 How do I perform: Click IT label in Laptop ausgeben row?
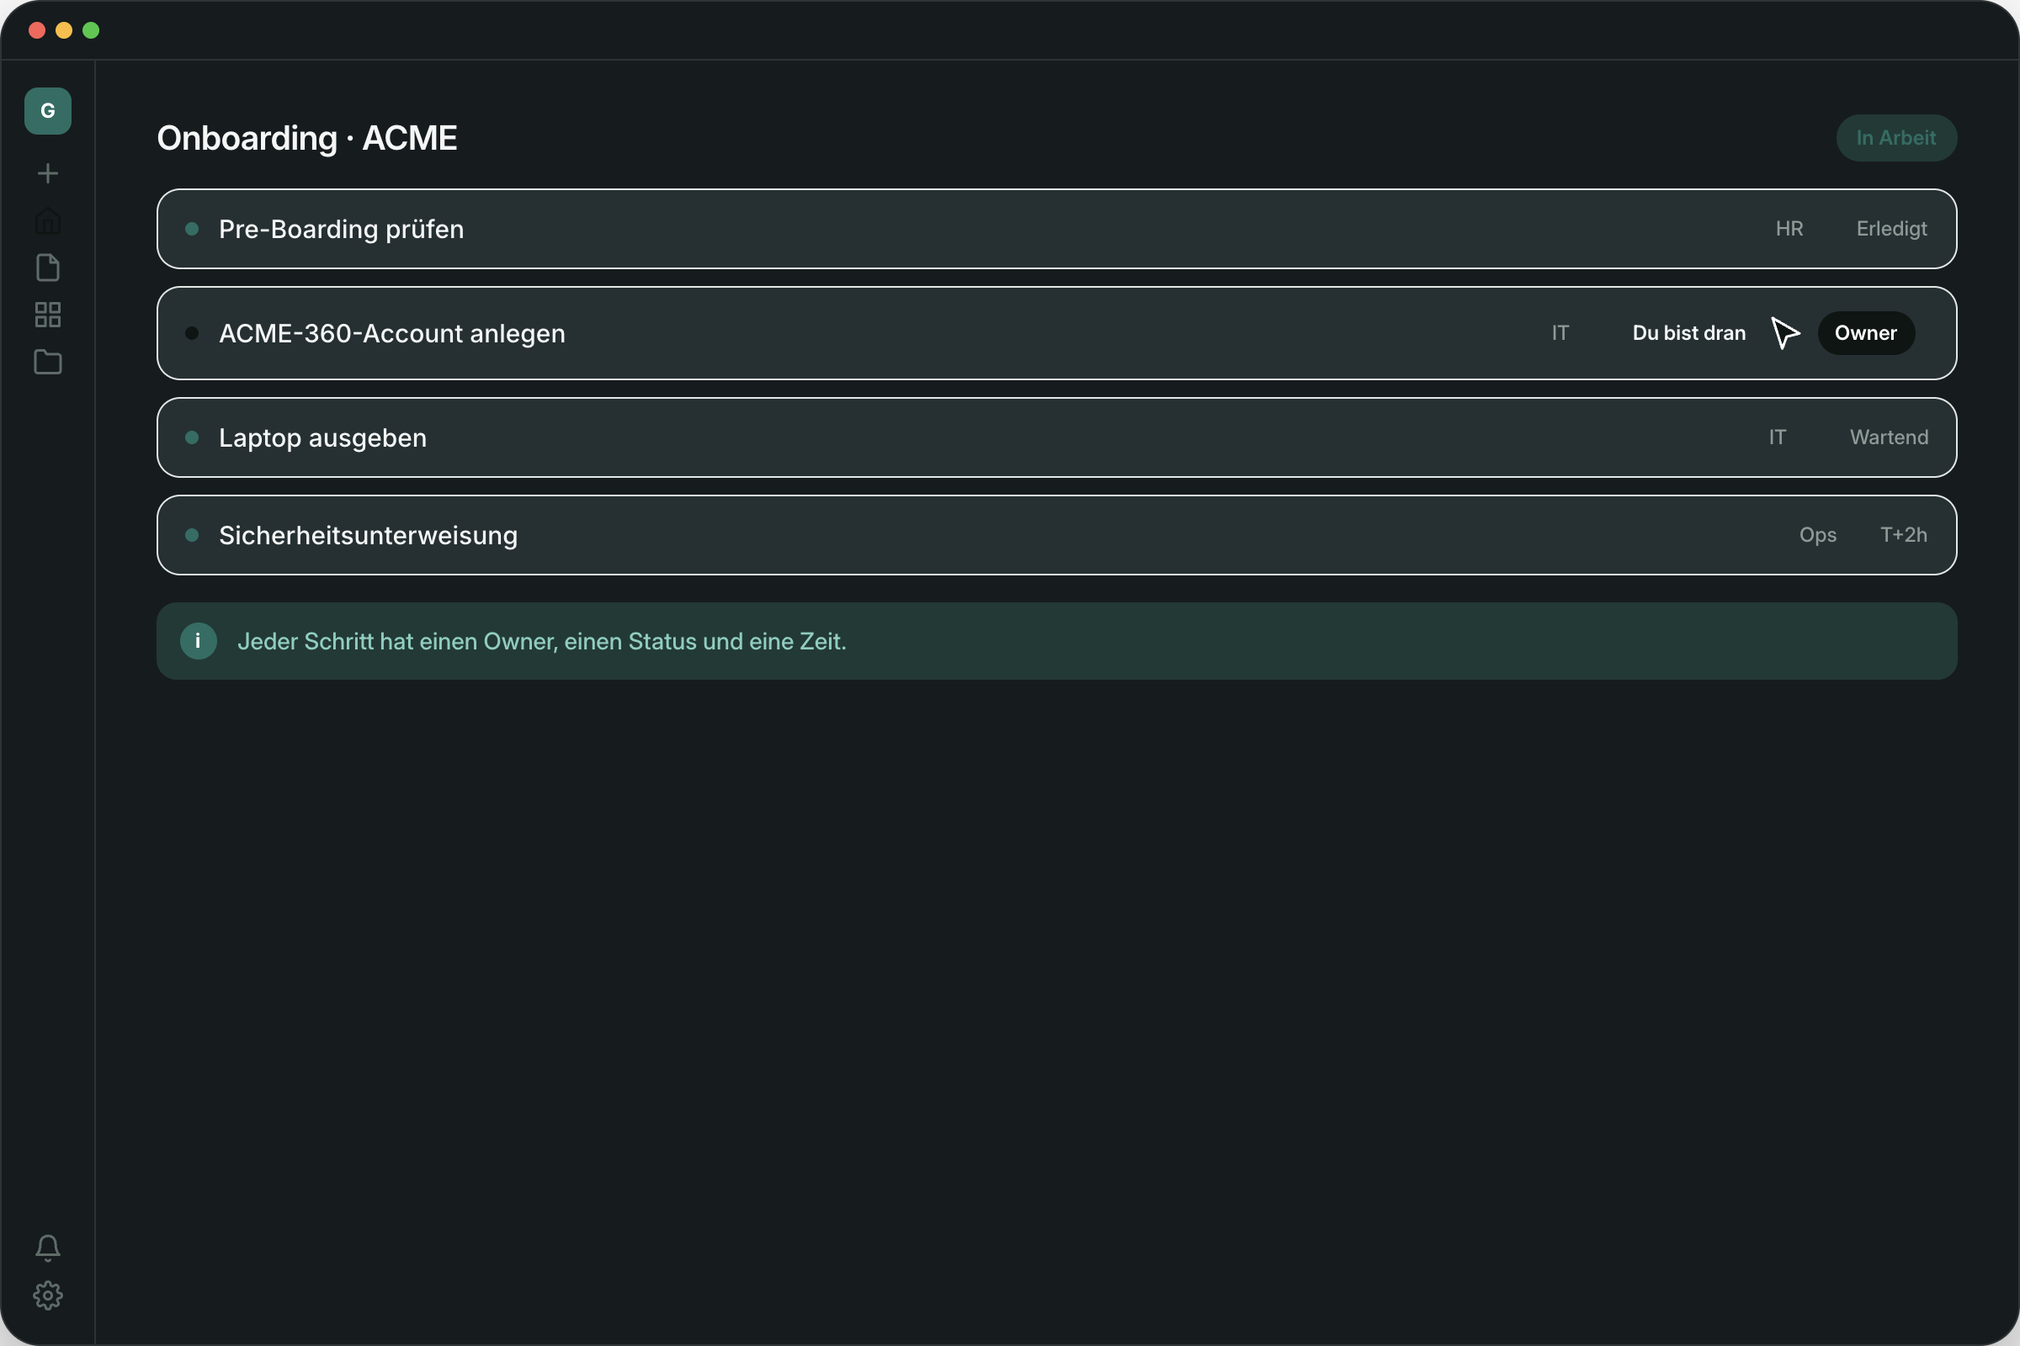click(x=1777, y=437)
